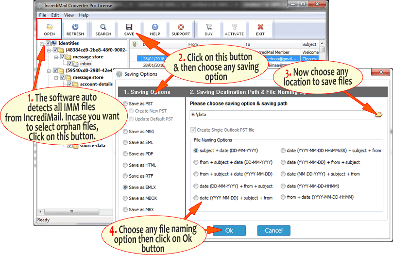Select Save as HTML option

pos(125,165)
